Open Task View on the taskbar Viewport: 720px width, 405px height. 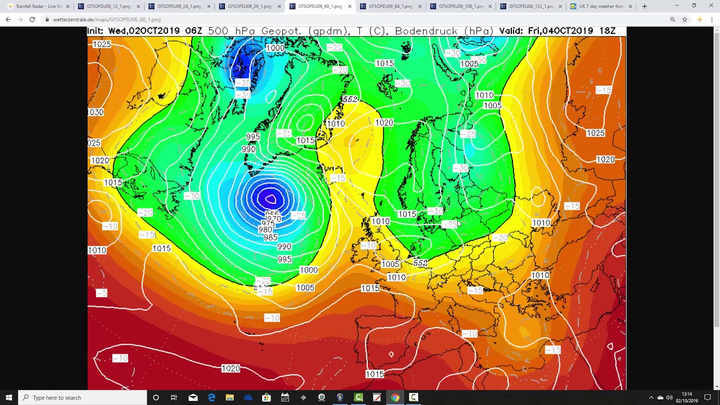tap(174, 398)
